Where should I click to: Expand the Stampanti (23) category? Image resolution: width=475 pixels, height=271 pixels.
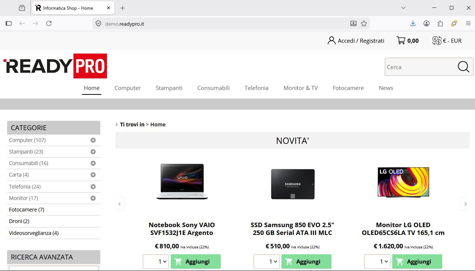[x=93, y=152]
